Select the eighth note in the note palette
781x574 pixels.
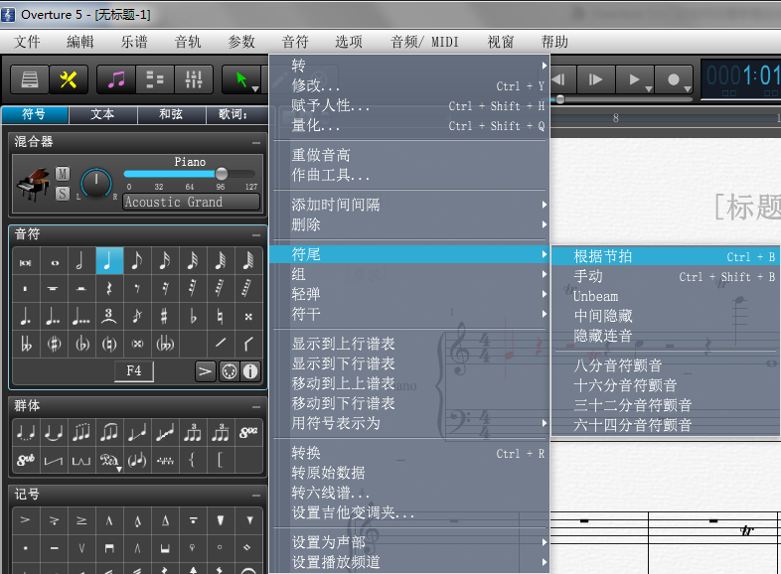136,261
